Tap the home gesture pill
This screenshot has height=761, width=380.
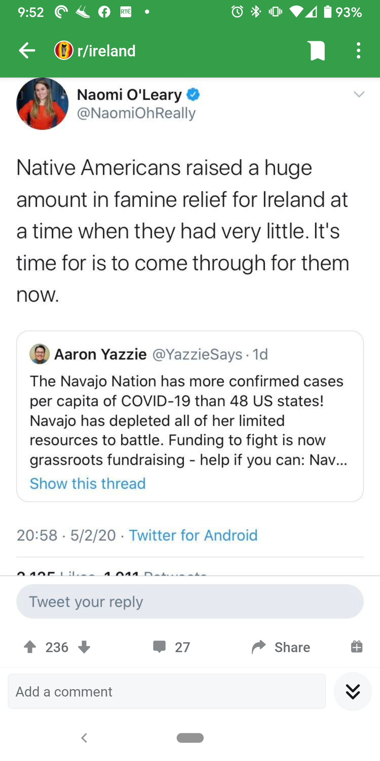[190, 738]
